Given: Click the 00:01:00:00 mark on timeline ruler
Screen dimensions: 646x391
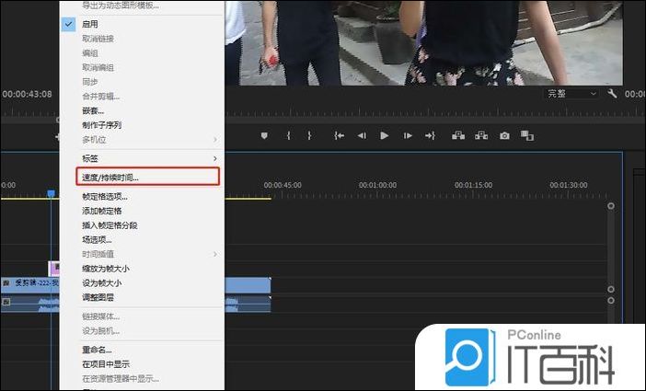Looking at the screenshot, I should (377, 185).
